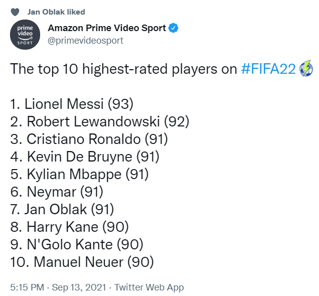Click the 5:15 PM timestamp

click(27, 287)
